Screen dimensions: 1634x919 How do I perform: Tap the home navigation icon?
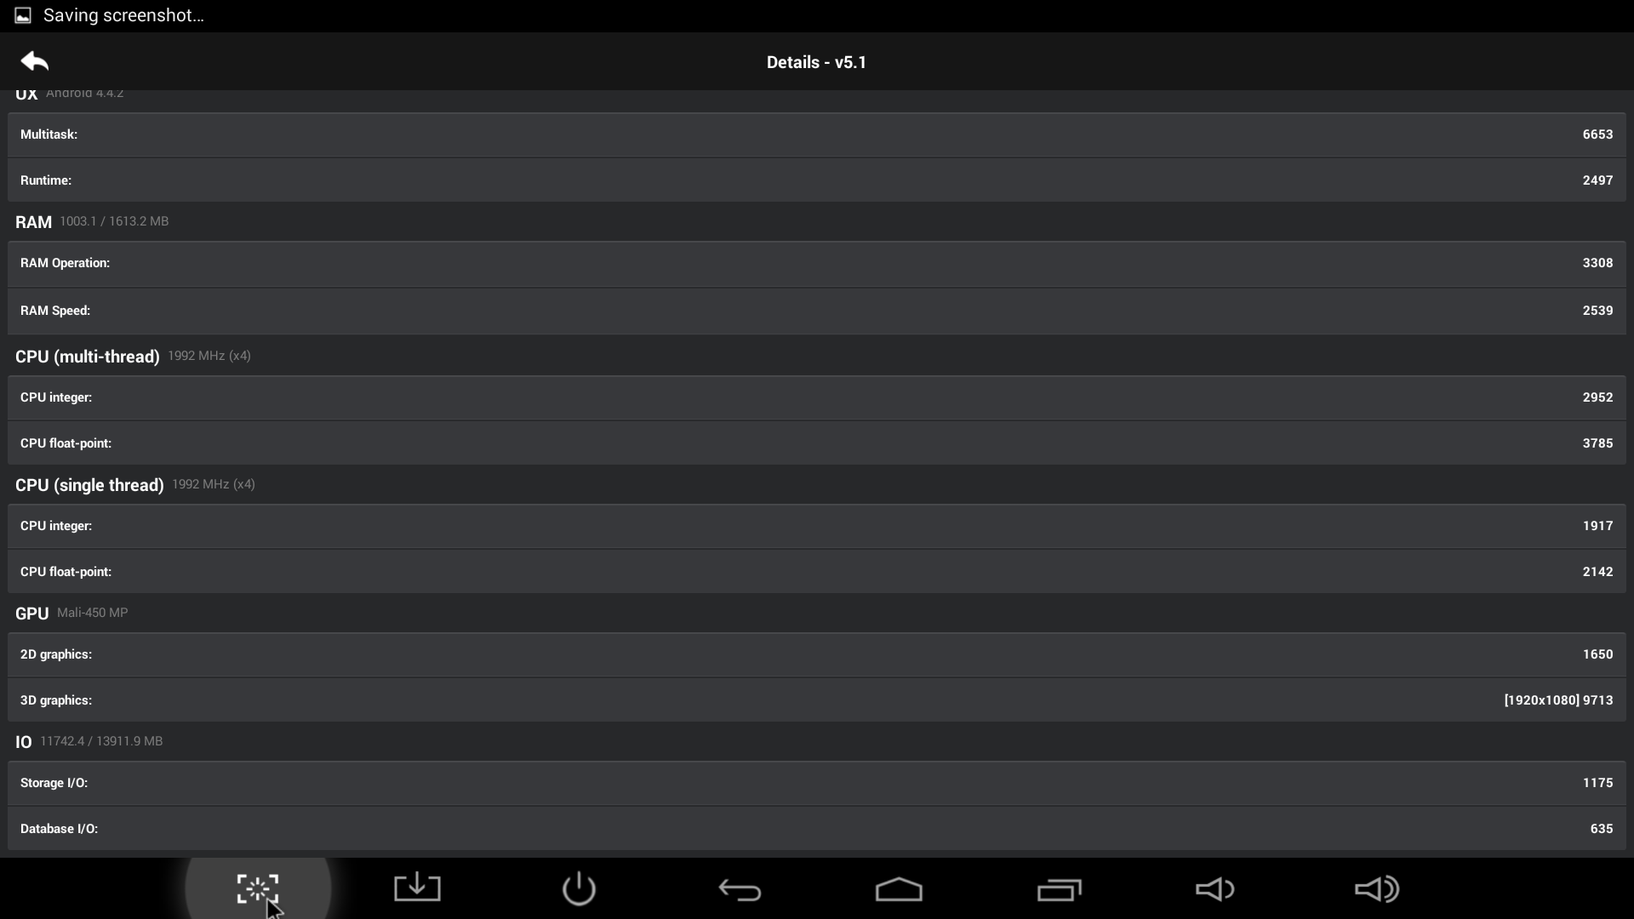click(899, 889)
